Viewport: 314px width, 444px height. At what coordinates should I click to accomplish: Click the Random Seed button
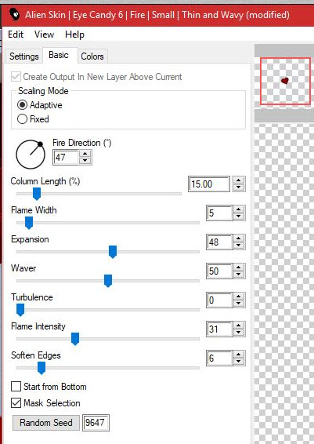[x=46, y=423]
